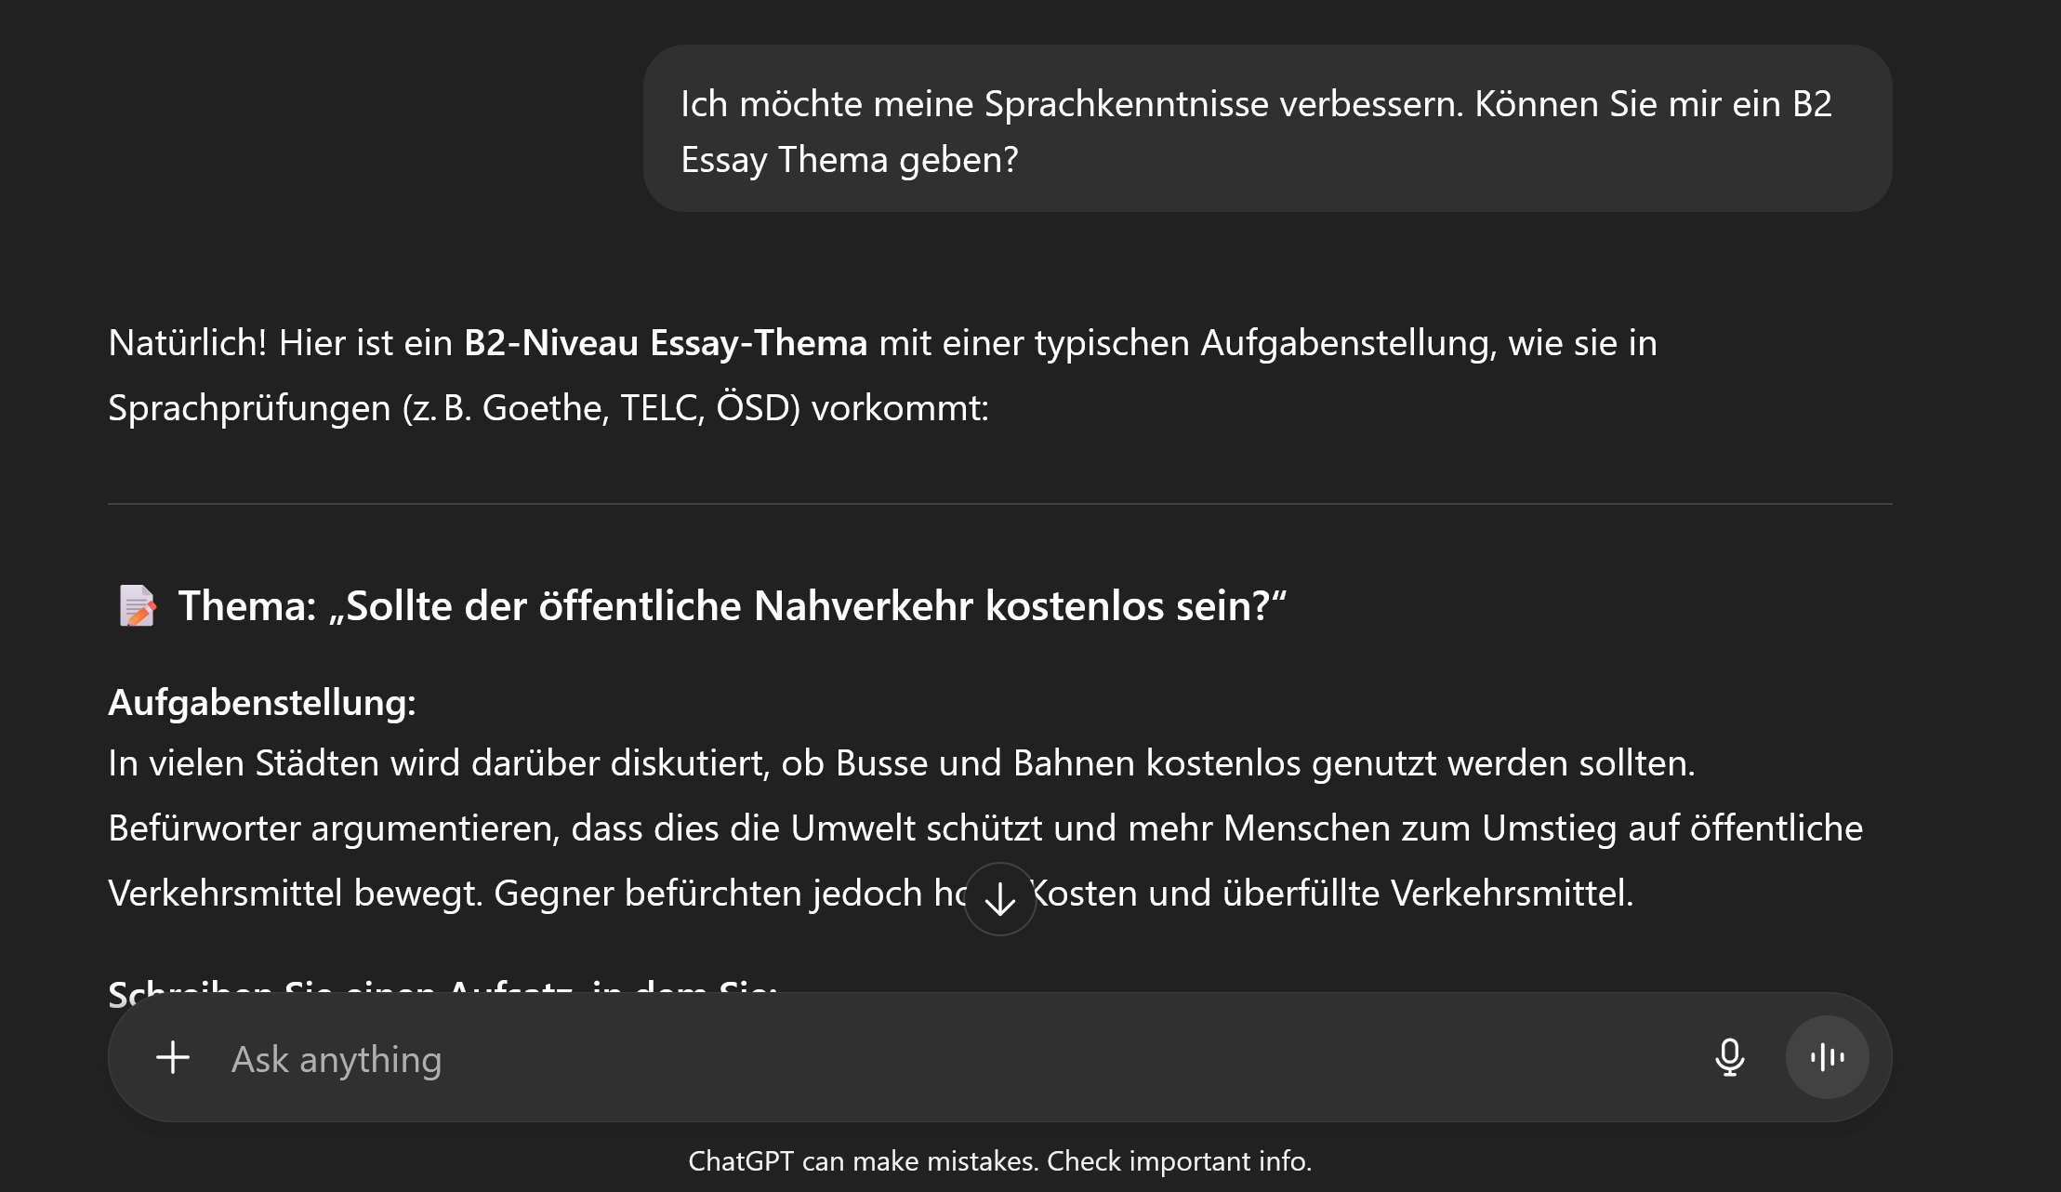Viewport: 2061px width, 1192px height.
Task: Click the bold "Aufgabenstellung:" label
Action: pos(262,703)
